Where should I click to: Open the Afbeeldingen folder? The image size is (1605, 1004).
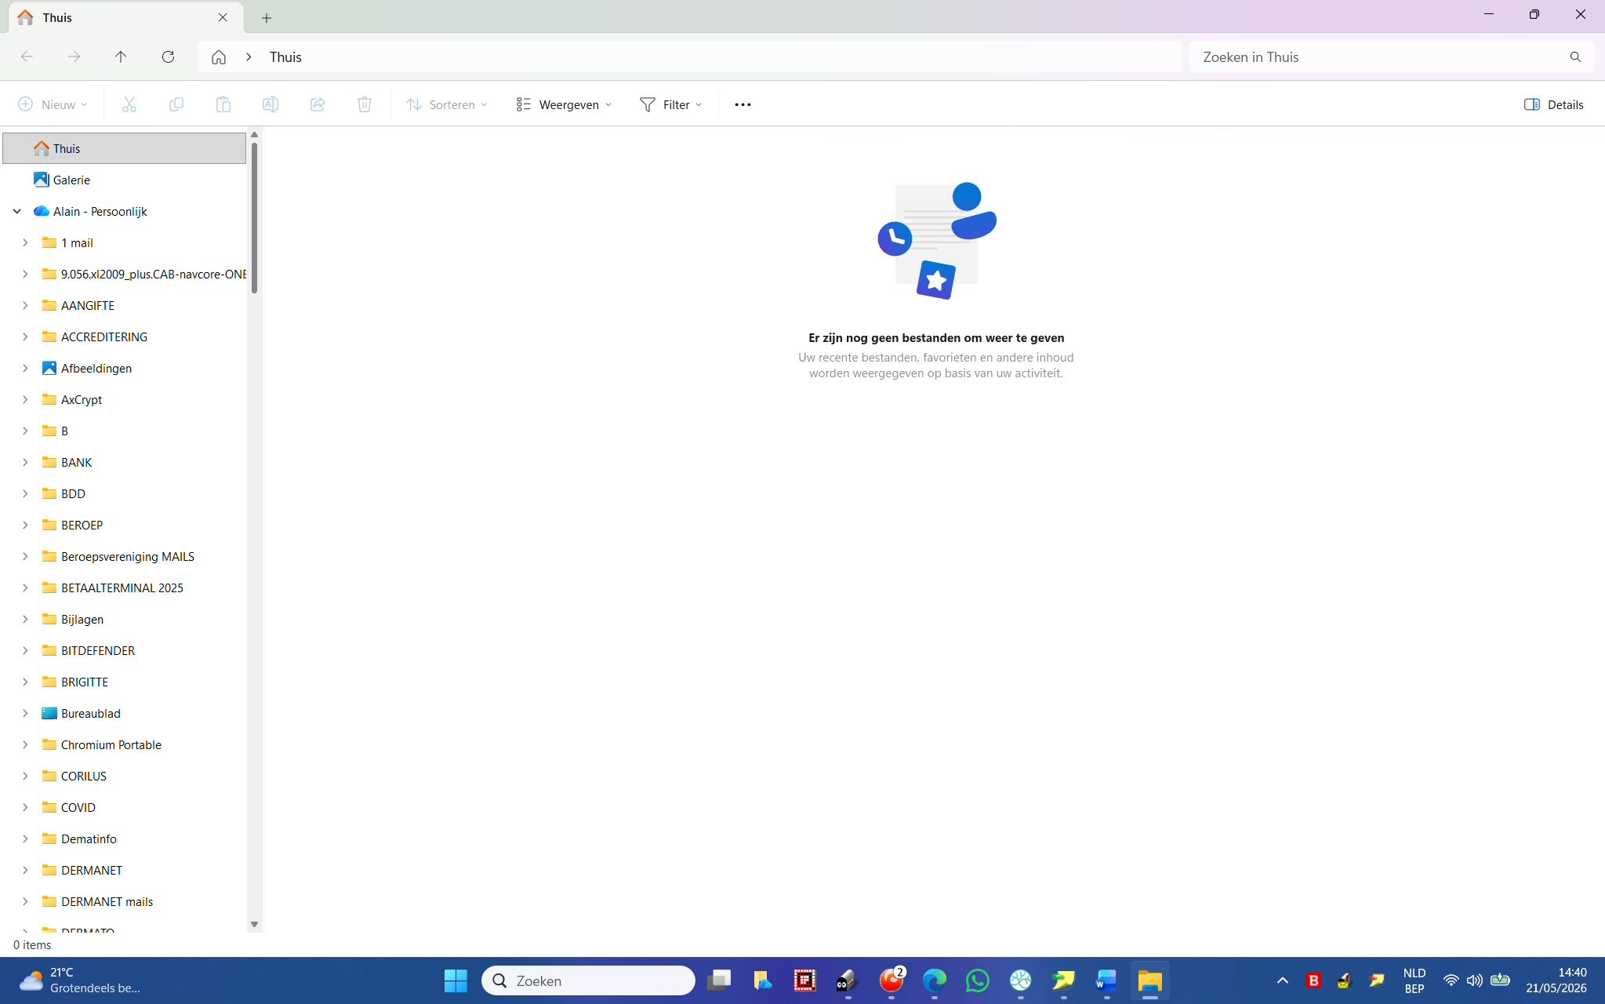[x=96, y=368]
